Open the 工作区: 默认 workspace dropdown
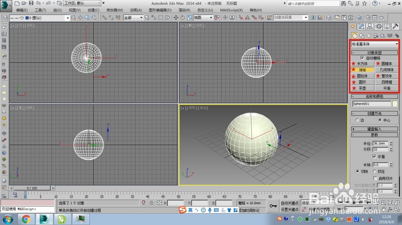 [82, 3]
